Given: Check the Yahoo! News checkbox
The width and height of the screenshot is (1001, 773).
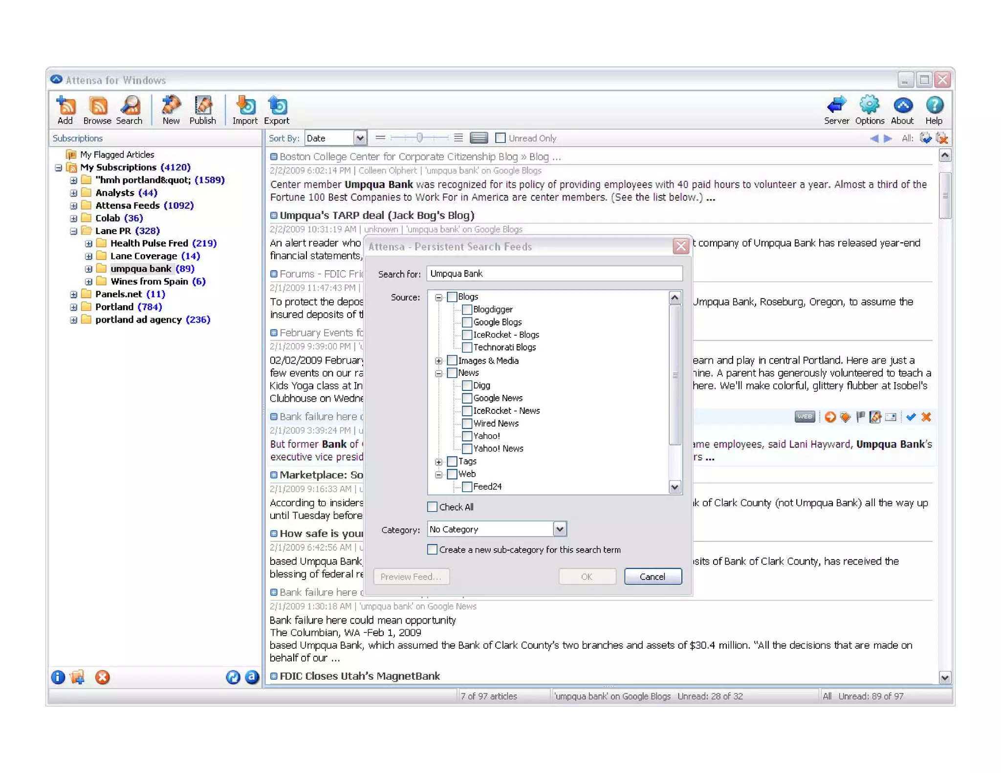Looking at the screenshot, I should (x=467, y=449).
